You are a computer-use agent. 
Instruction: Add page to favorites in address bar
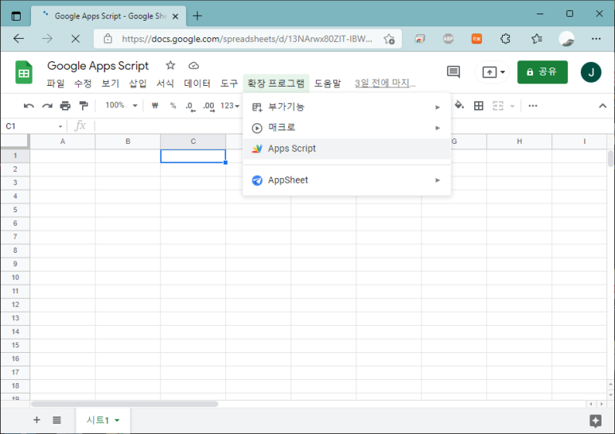pyautogui.click(x=389, y=39)
